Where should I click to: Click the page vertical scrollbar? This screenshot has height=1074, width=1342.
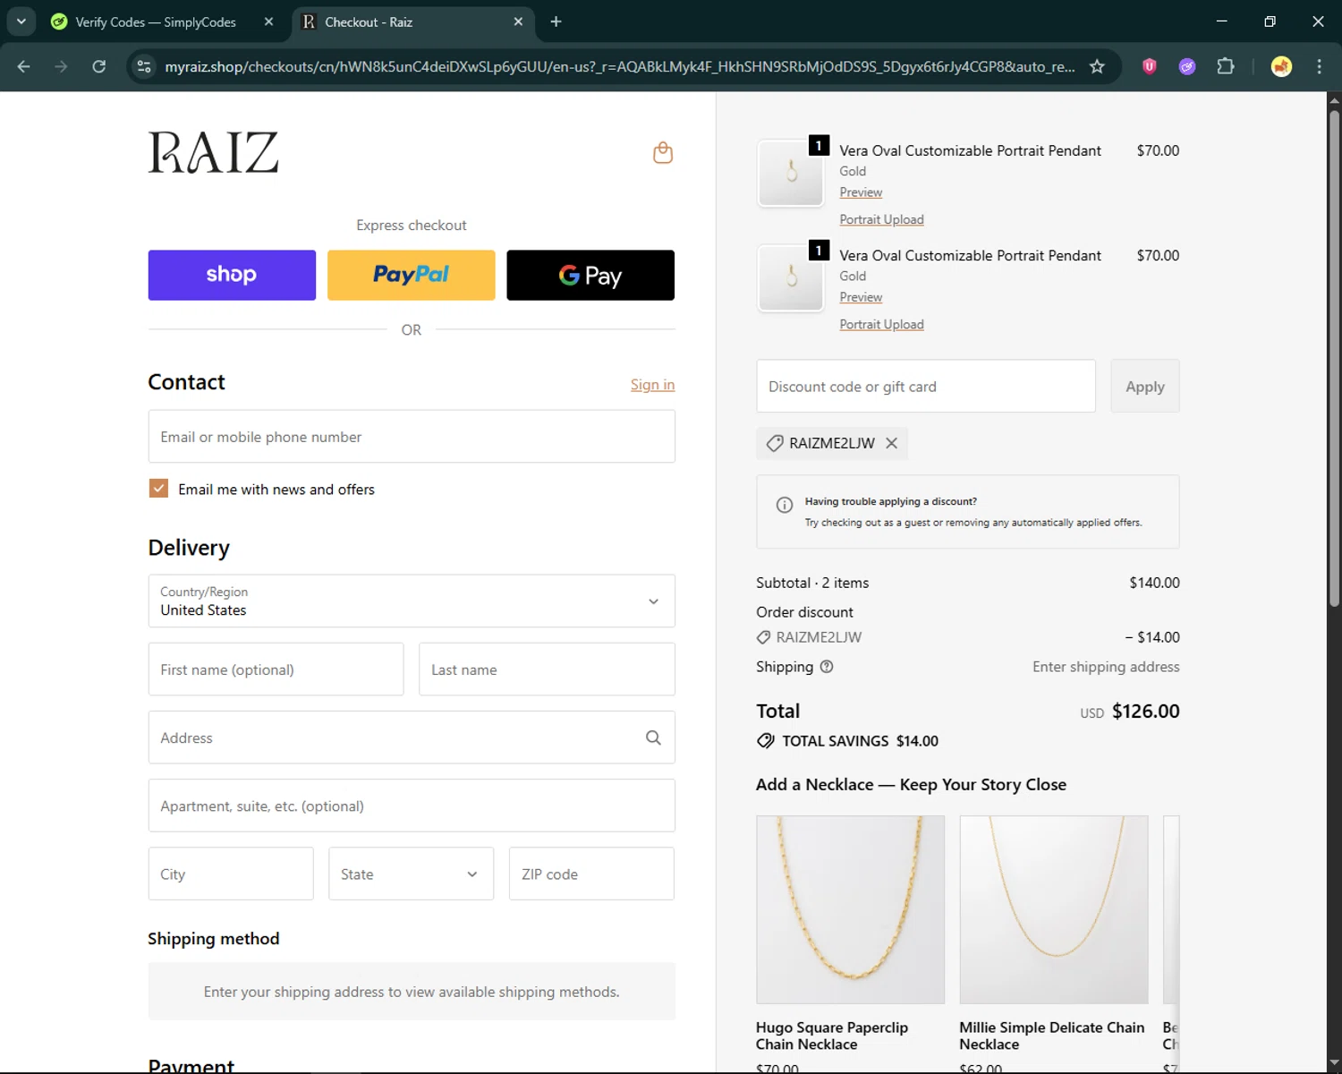click(x=1334, y=358)
